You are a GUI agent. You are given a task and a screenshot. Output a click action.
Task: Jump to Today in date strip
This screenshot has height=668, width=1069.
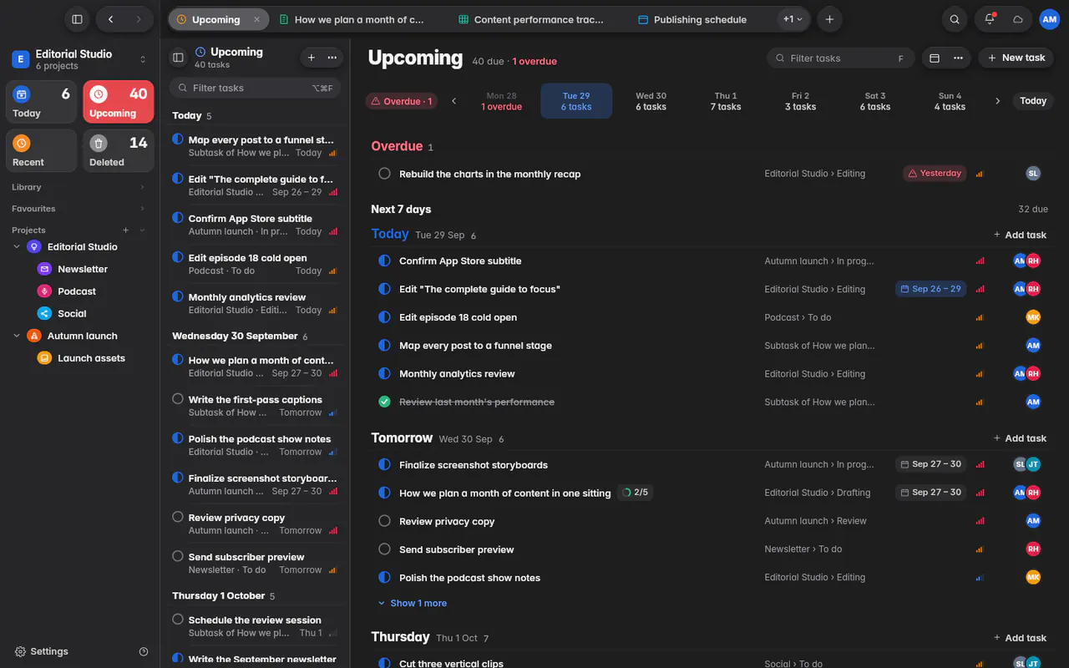point(1033,101)
